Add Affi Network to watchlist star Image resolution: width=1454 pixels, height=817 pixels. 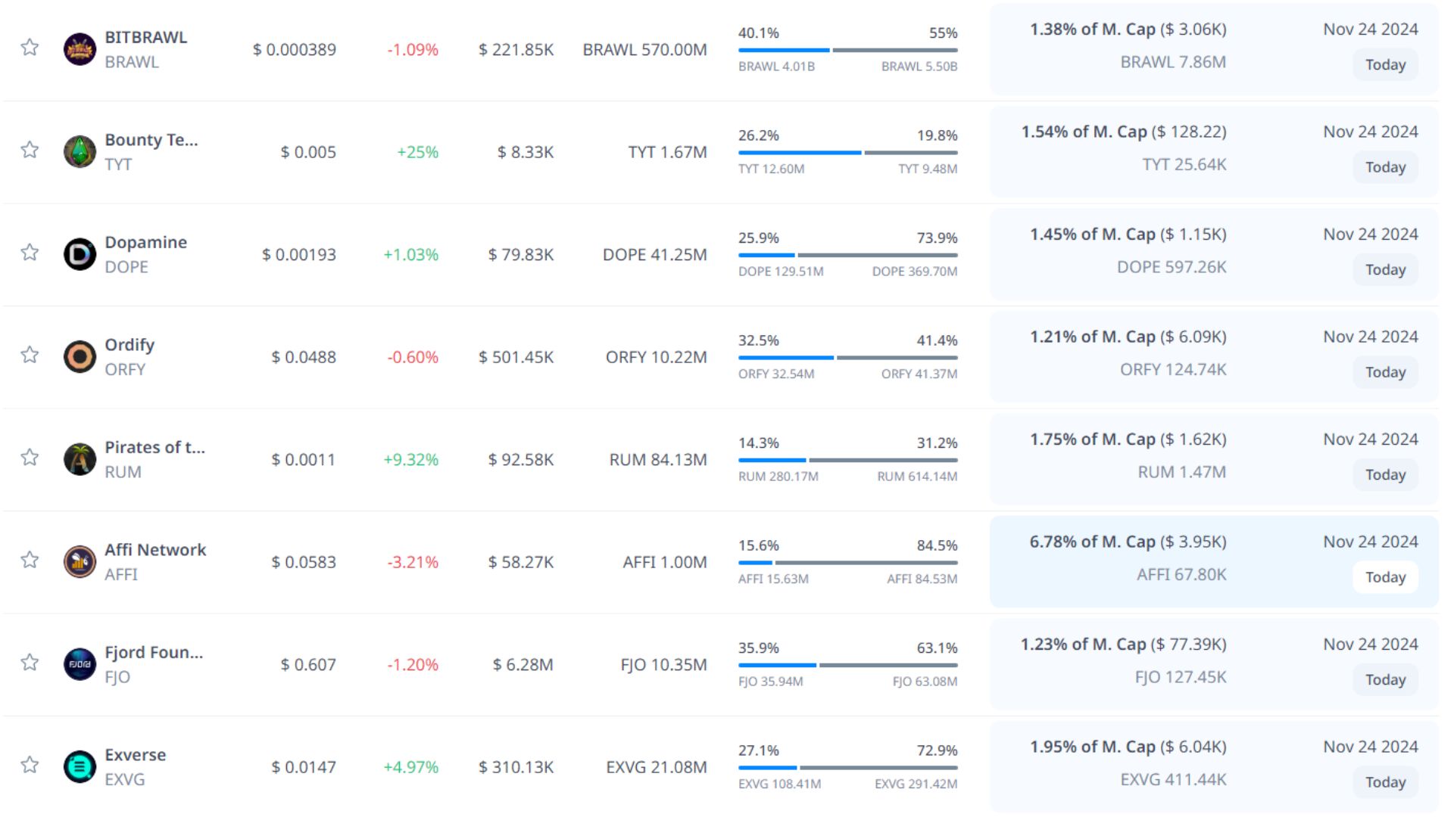tap(30, 561)
